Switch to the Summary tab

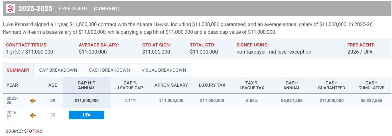pos(18,70)
